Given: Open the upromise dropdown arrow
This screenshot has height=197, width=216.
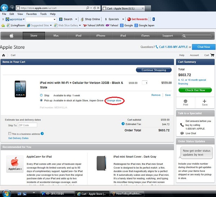Looking at the screenshot, I should [x=24, y=19].
